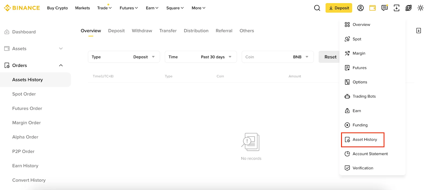Switch to the Others tab
This screenshot has width=429, height=190.
(x=247, y=31)
